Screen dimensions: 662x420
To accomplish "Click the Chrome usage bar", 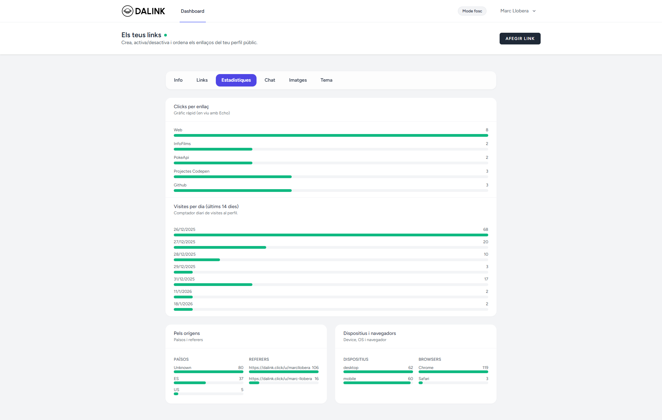I will [x=453, y=372].
